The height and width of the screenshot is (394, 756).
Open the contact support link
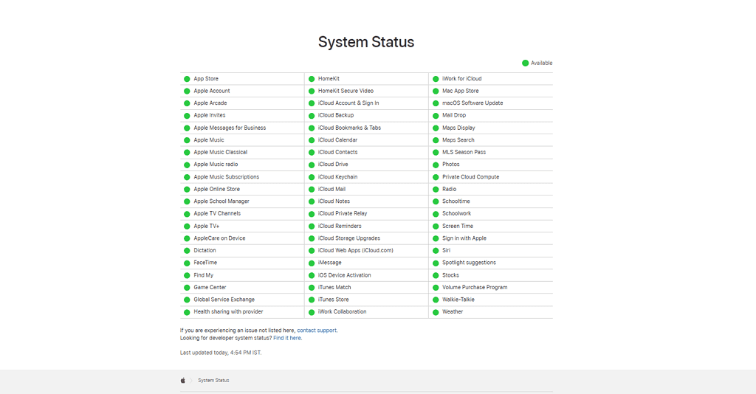(317, 331)
